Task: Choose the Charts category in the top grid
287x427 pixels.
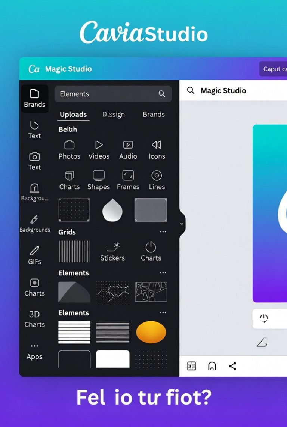Action: (x=69, y=180)
